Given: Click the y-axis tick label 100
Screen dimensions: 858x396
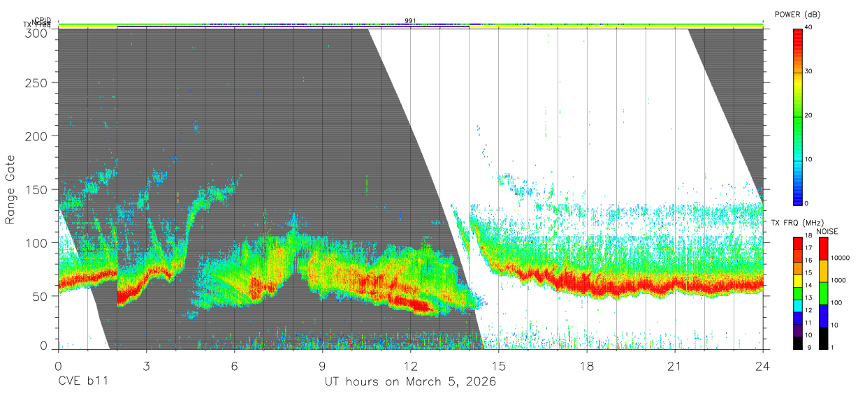Looking at the screenshot, I should coord(36,242).
